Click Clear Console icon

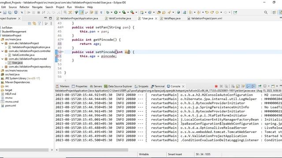click(233, 86)
